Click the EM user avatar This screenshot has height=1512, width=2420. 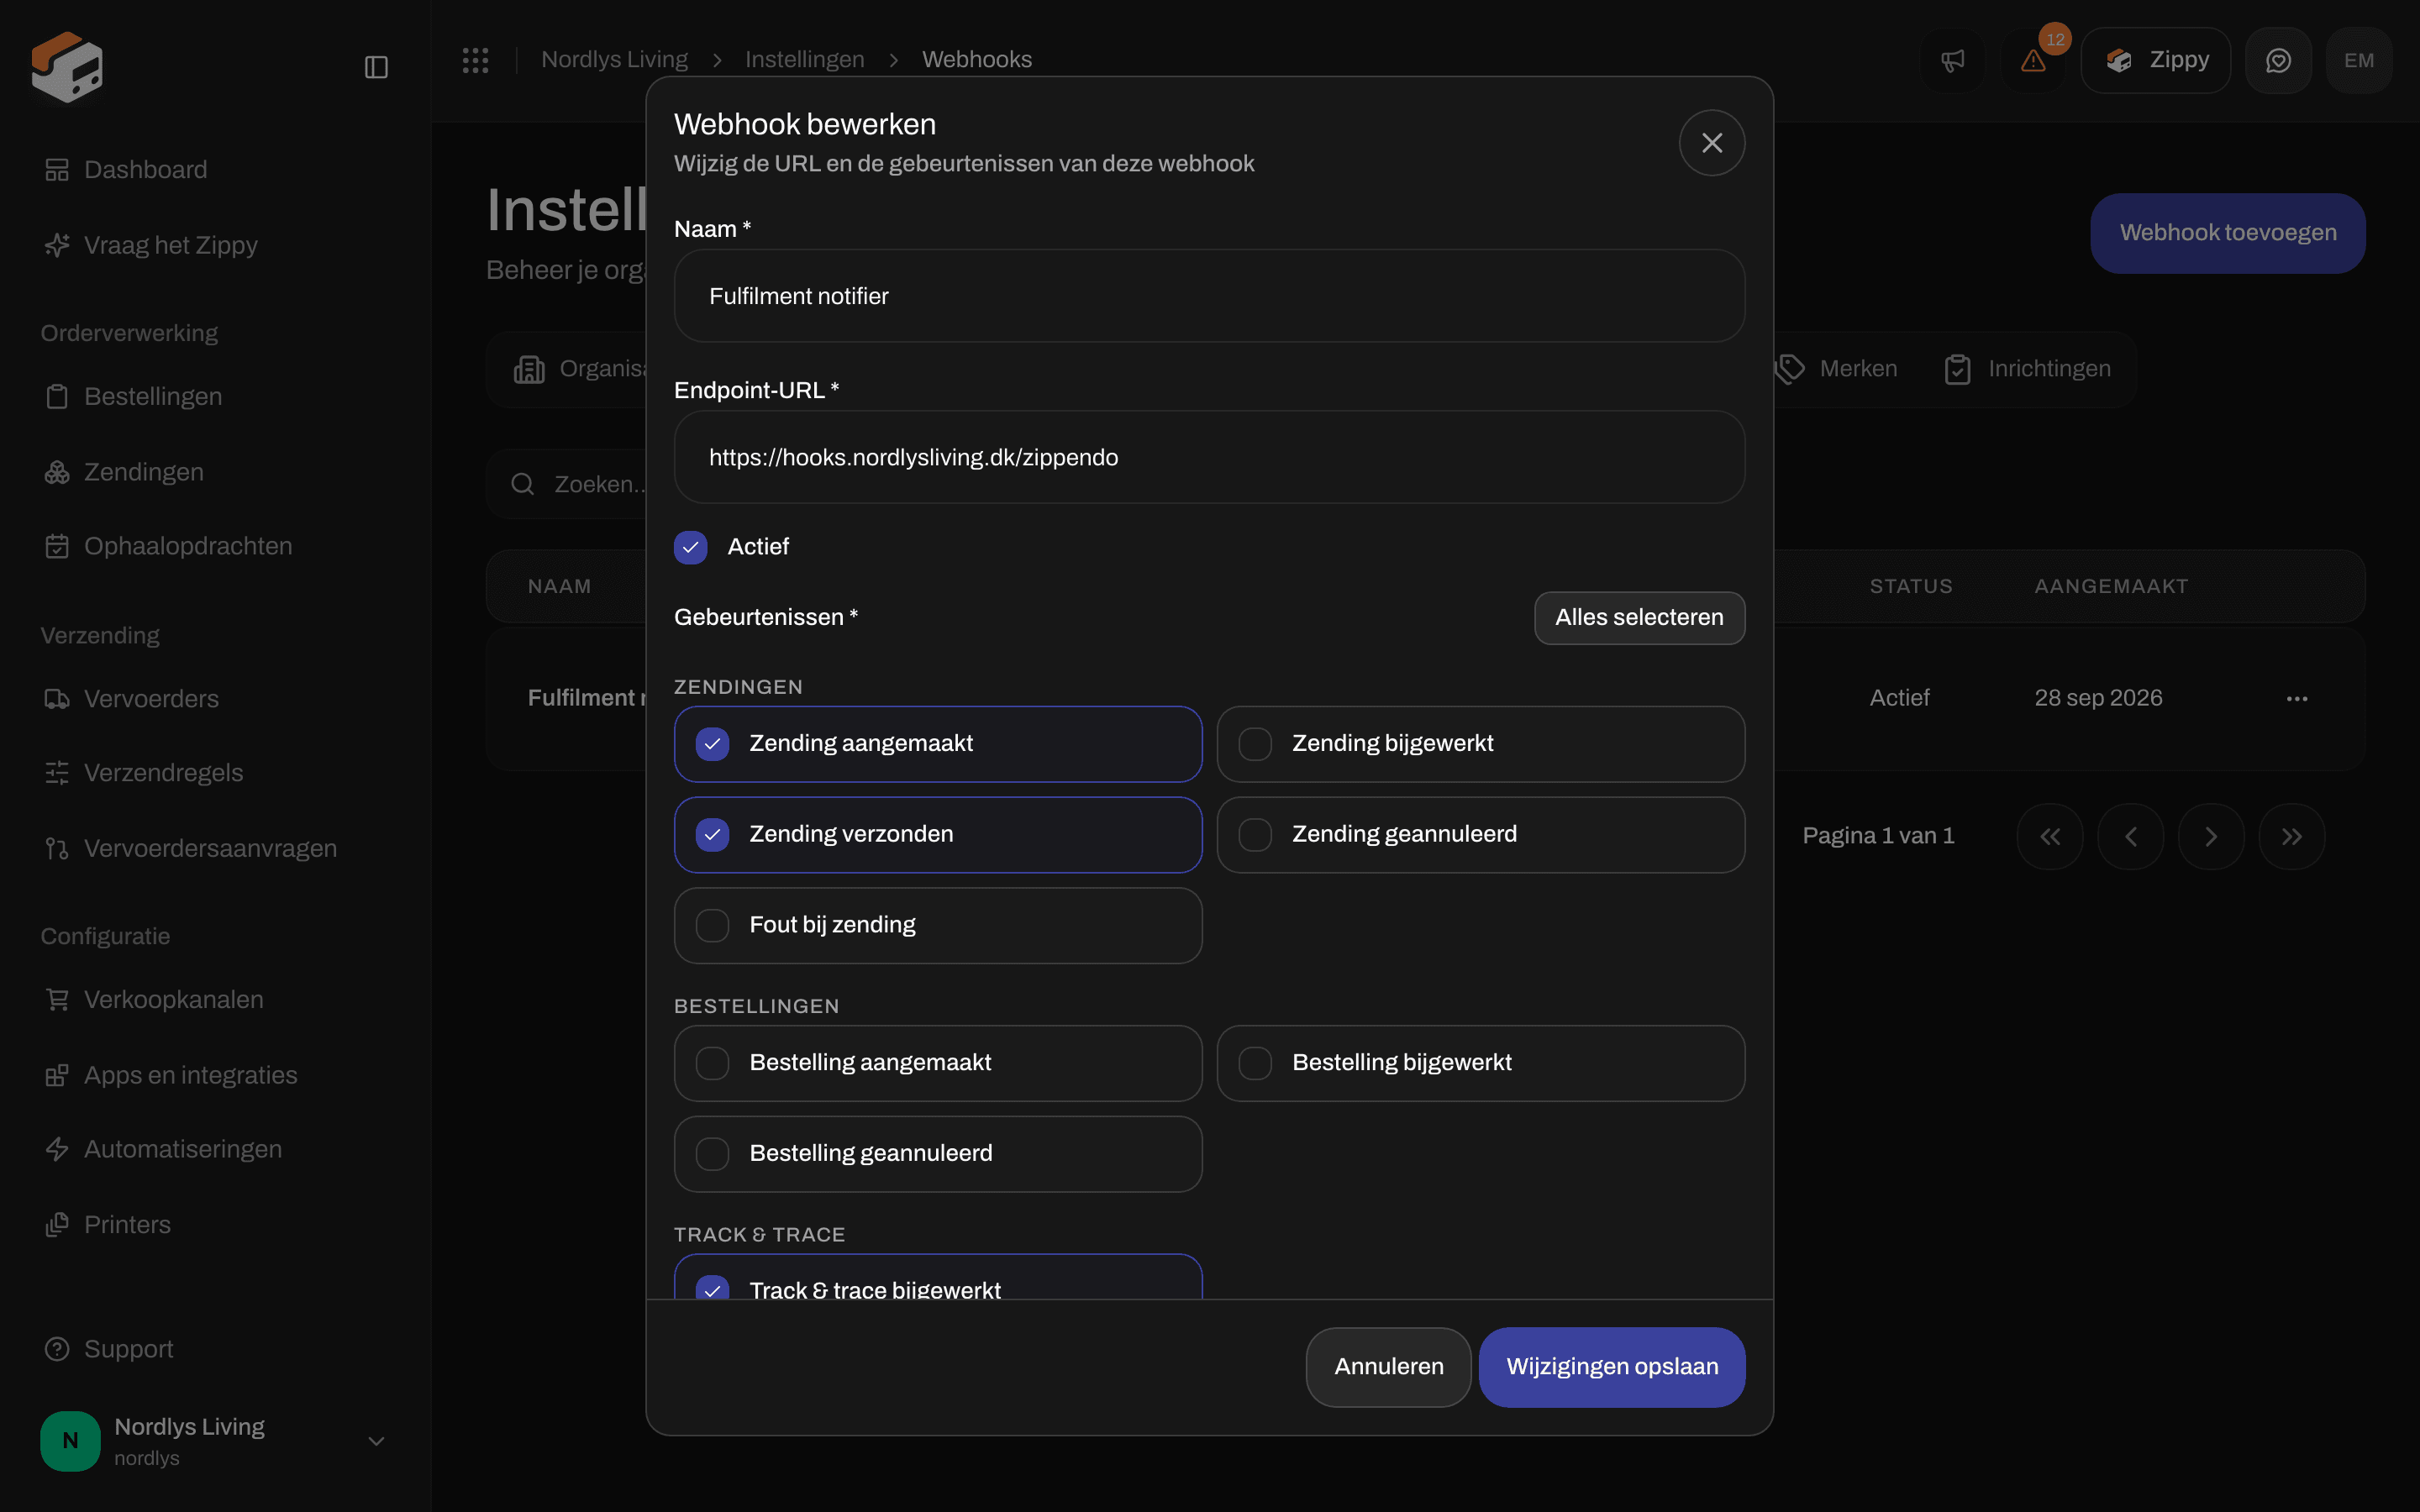[x=2359, y=61]
